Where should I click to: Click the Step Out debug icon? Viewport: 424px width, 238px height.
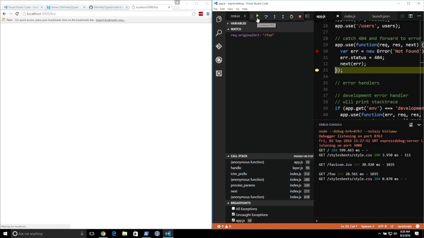283,16
